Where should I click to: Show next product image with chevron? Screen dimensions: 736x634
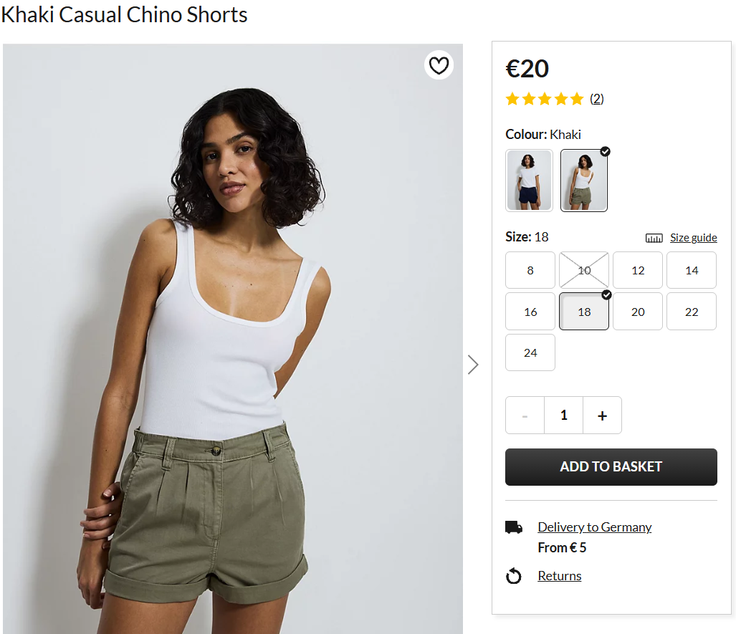click(x=473, y=365)
